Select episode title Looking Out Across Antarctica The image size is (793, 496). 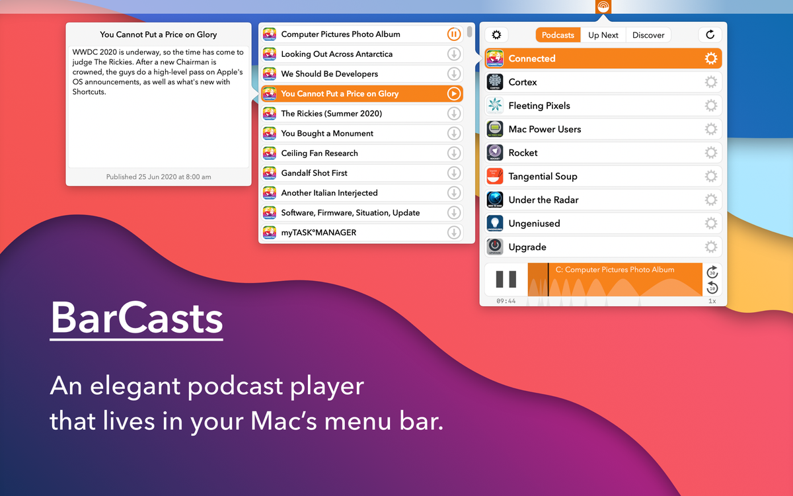336,54
